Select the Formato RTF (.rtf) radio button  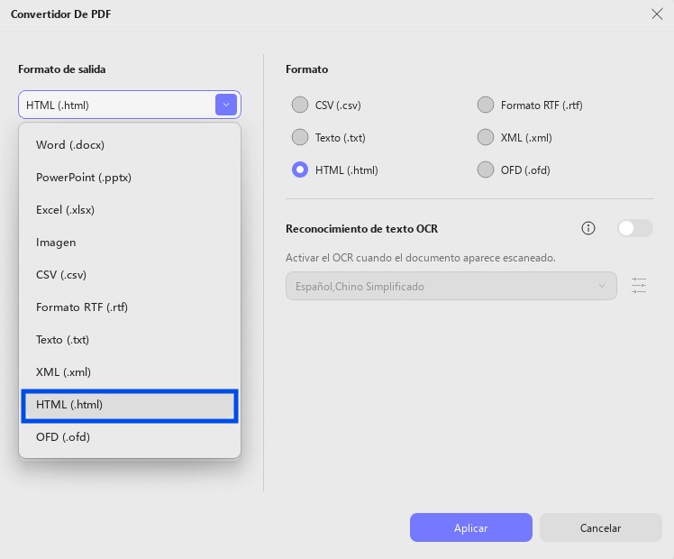pyautogui.click(x=486, y=105)
